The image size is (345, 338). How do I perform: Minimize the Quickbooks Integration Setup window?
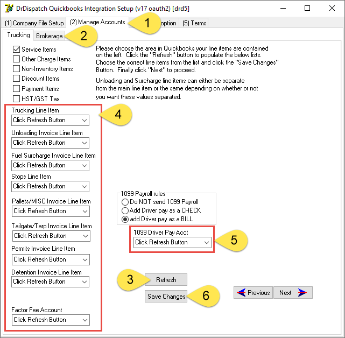pos(283,9)
